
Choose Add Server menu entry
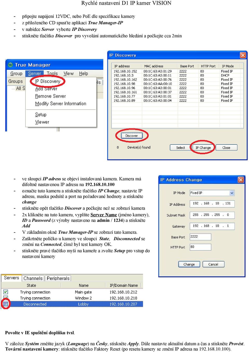pyautogui.click(x=46, y=89)
